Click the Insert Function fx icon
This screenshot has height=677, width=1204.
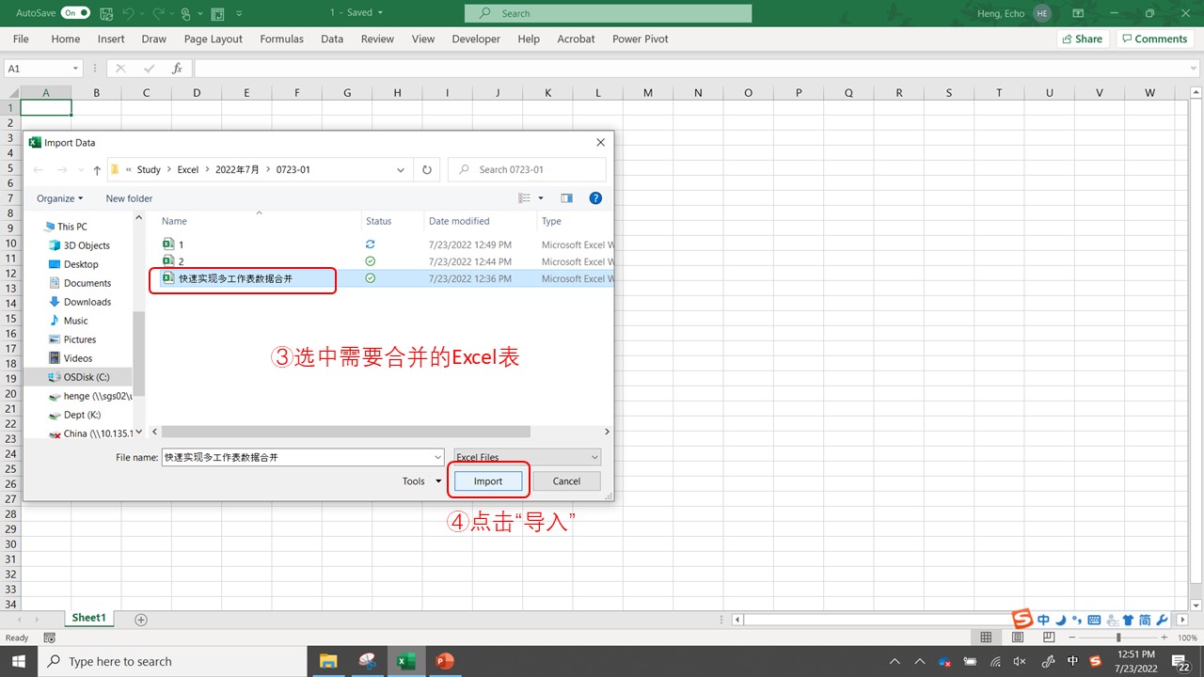click(177, 69)
